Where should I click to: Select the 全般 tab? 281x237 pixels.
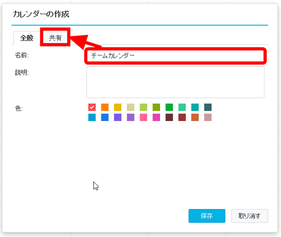(27, 38)
